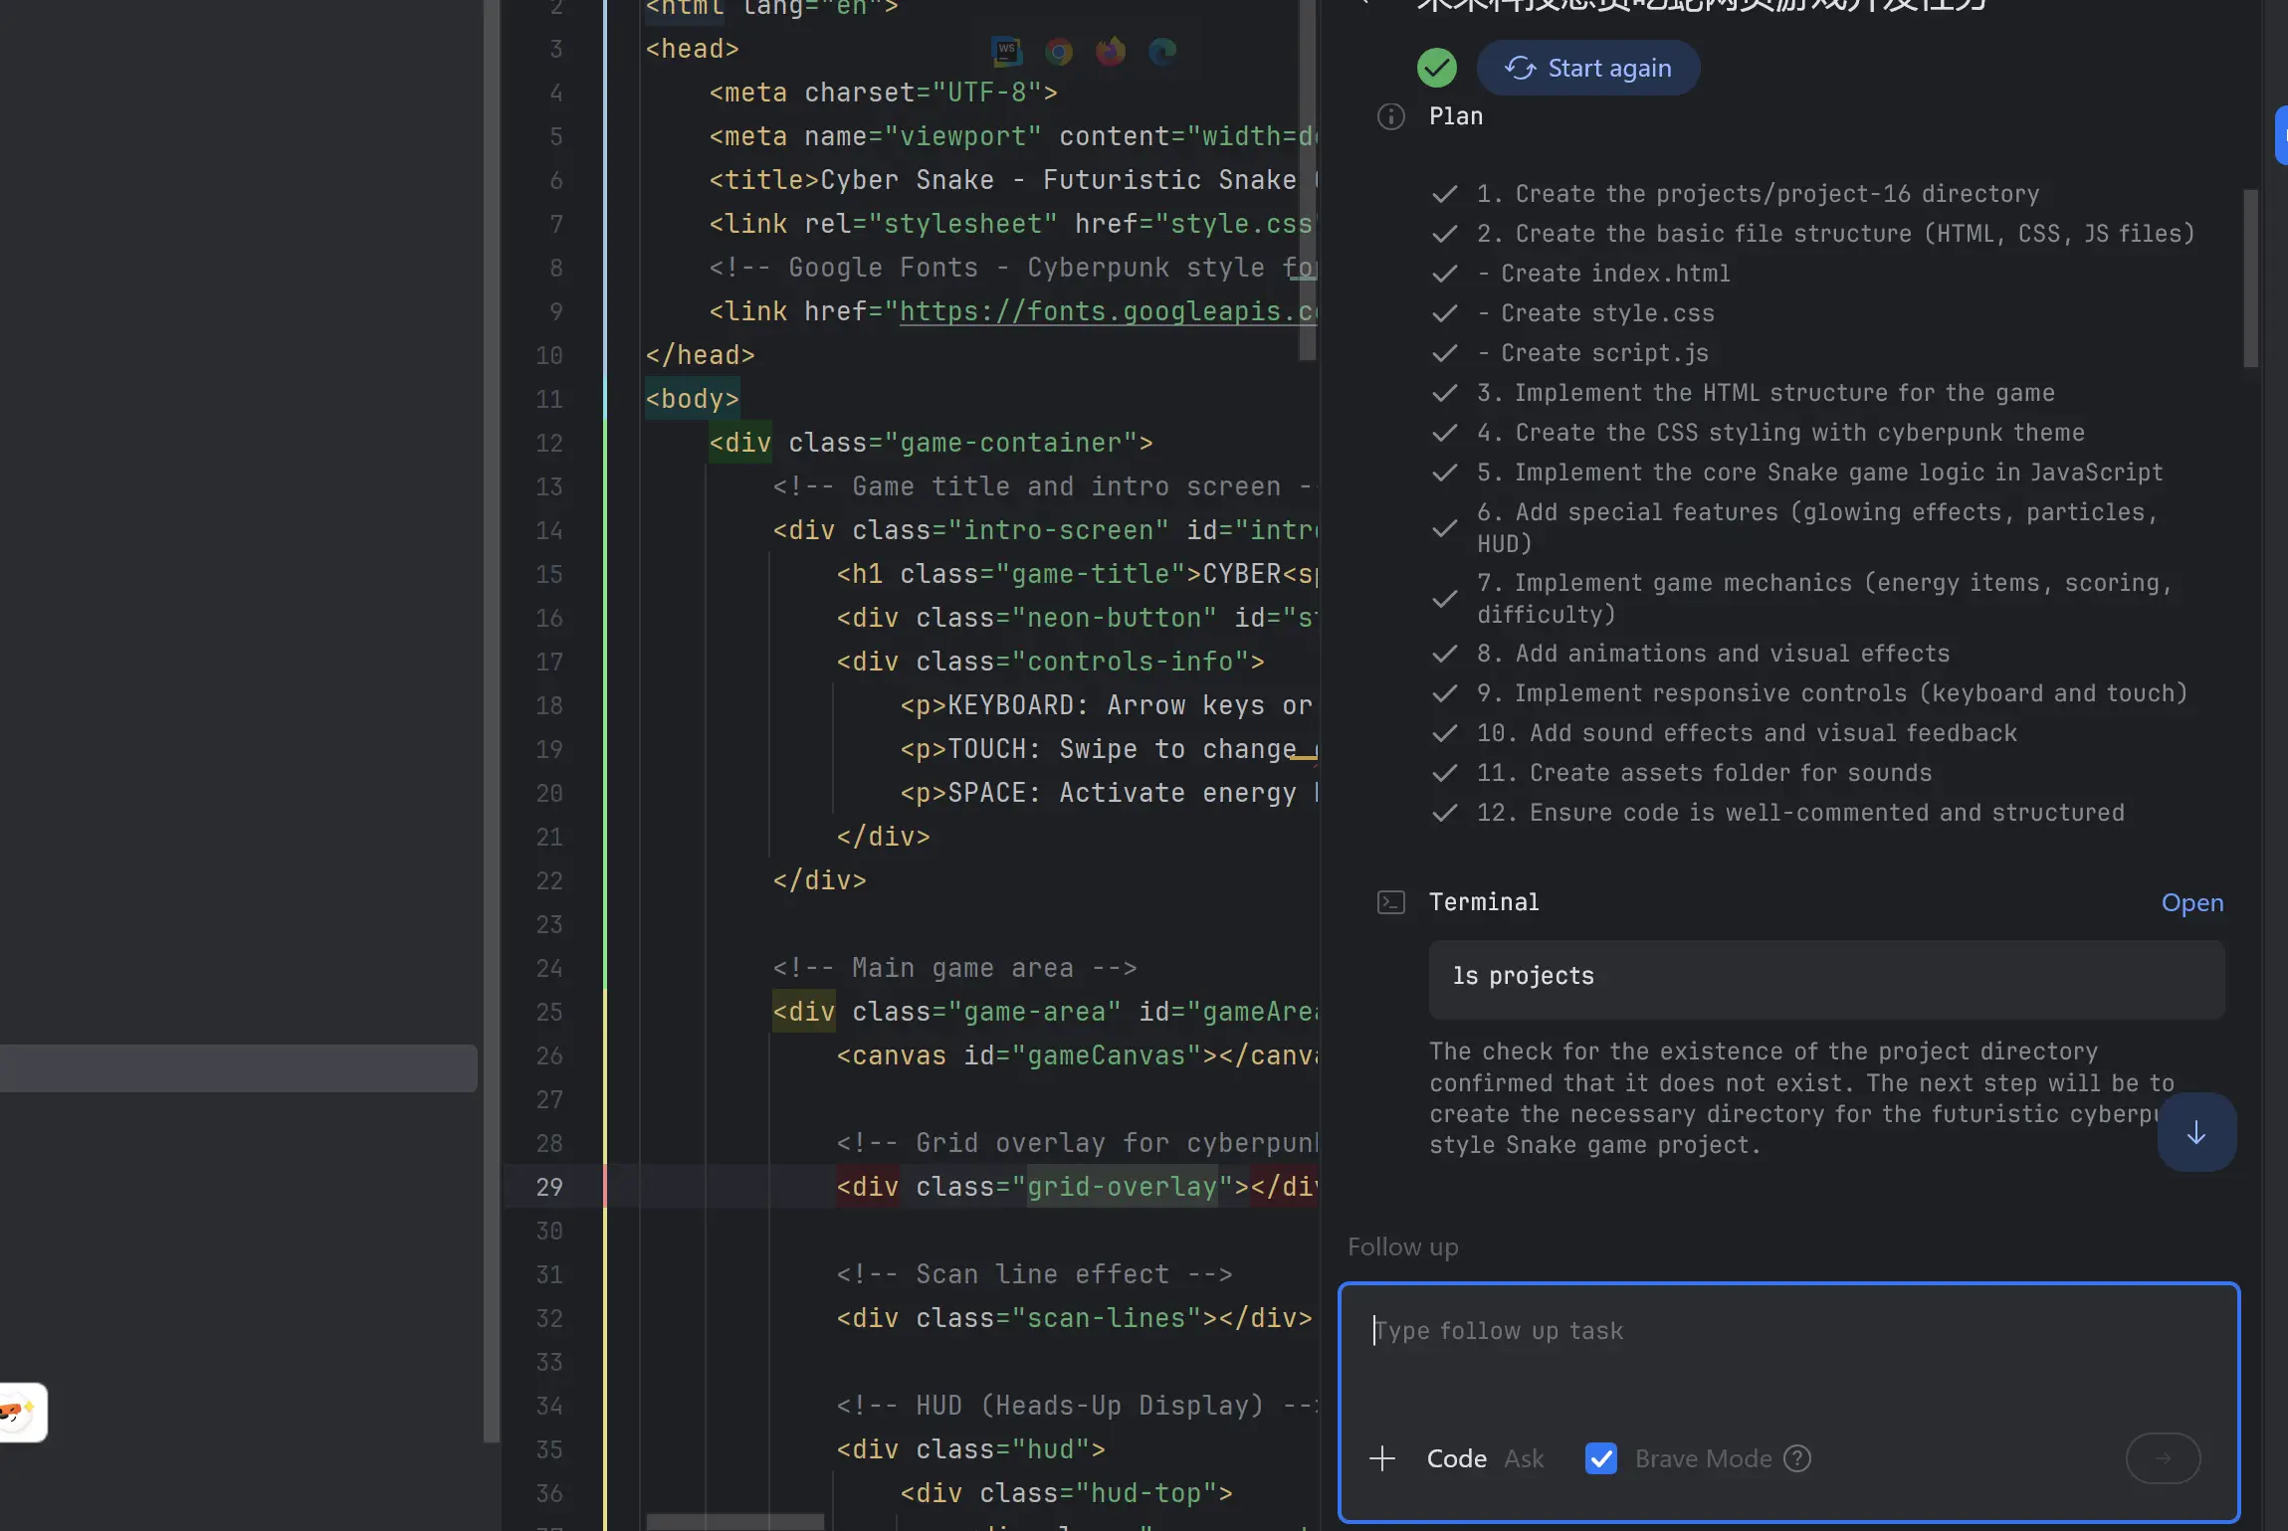Click the editor horizontal scrollbar at bottom

tap(734, 1523)
